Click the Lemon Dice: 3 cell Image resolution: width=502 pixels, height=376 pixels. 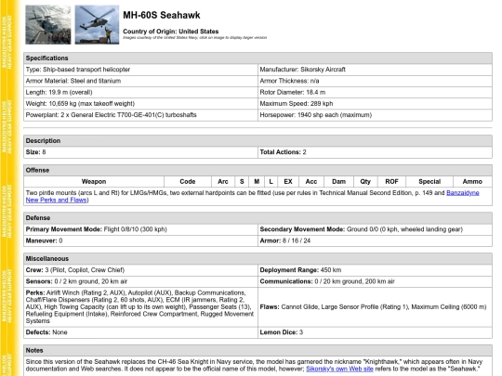click(375, 332)
